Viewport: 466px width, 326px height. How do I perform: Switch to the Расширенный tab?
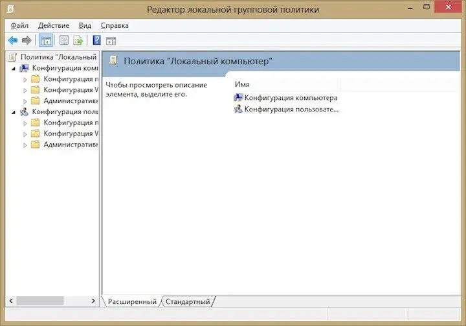[x=132, y=301]
